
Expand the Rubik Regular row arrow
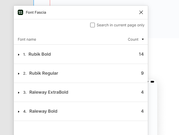[x=19, y=74]
